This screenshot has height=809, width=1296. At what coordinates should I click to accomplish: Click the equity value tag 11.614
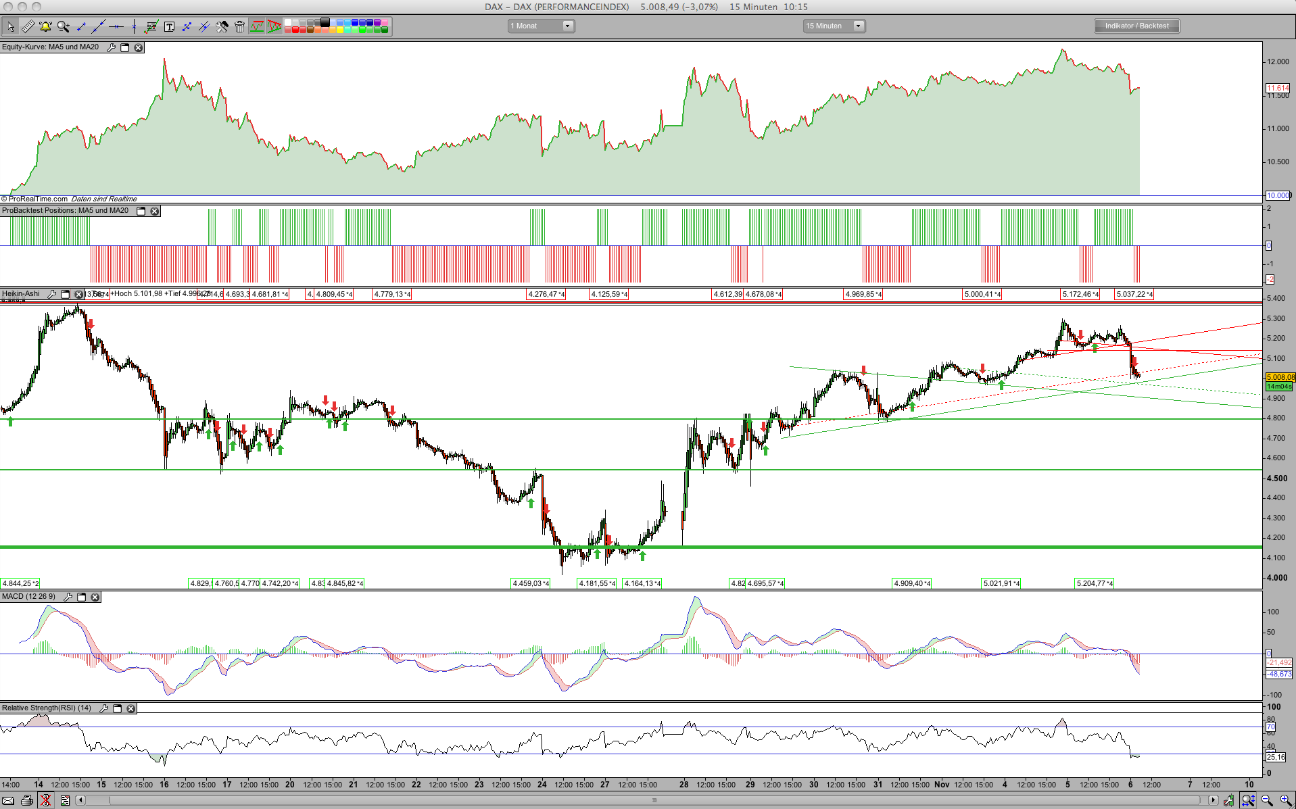1278,88
